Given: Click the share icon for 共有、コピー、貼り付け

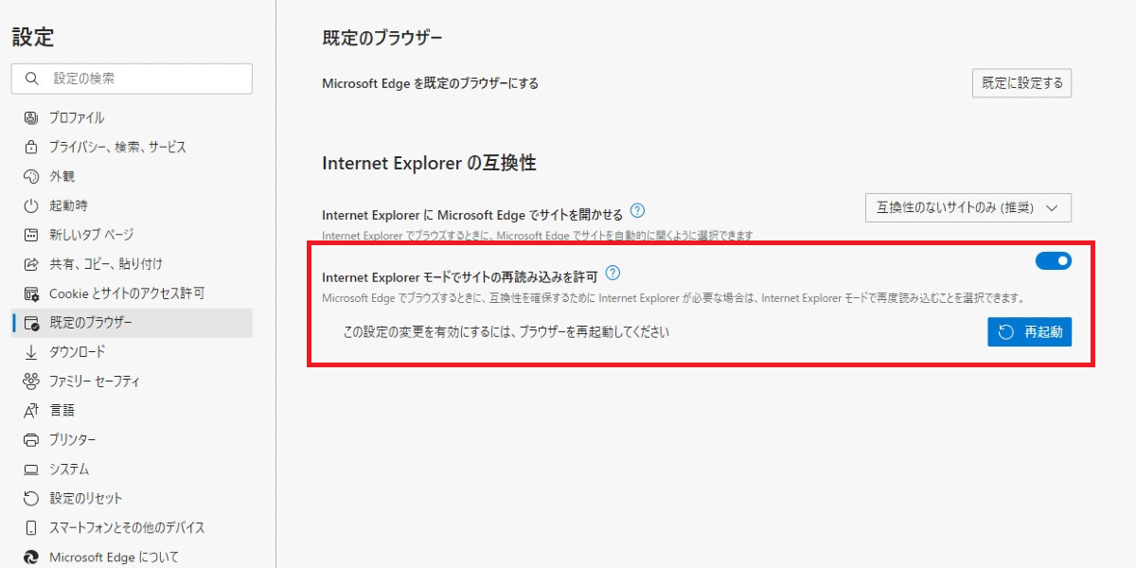Looking at the screenshot, I should pyautogui.click(x=31, y=264).
